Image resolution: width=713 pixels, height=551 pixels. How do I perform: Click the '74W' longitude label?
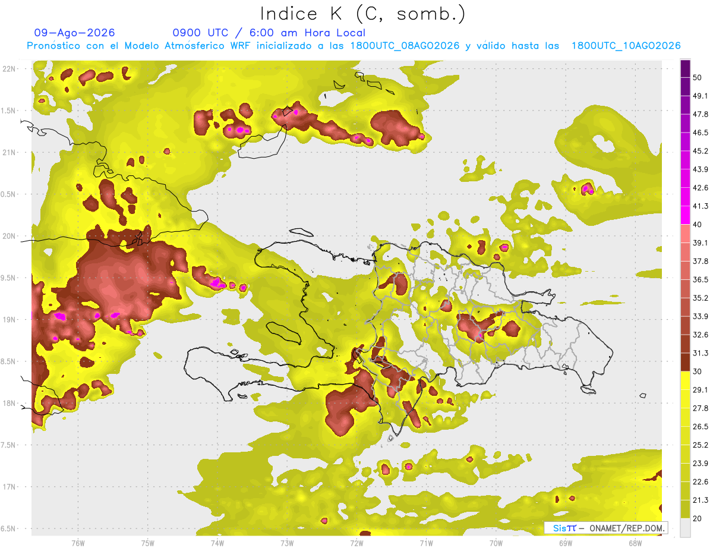217,543
